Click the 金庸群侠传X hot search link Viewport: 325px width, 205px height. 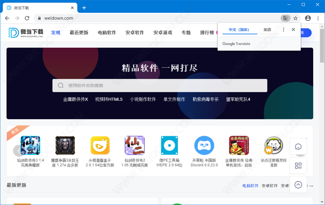76,99
